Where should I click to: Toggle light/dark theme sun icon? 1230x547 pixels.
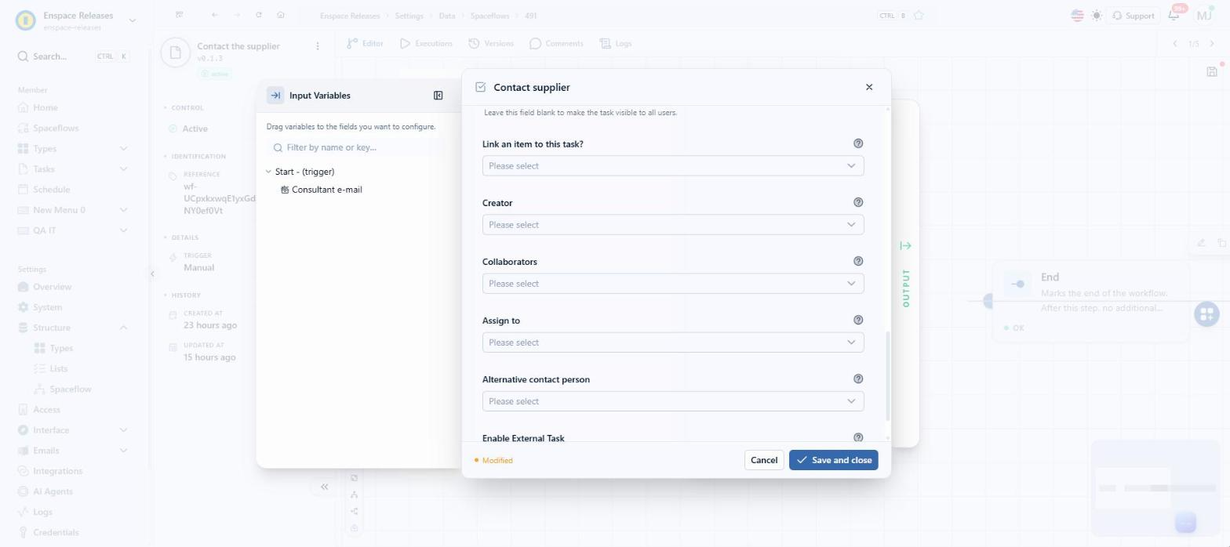1096,16
